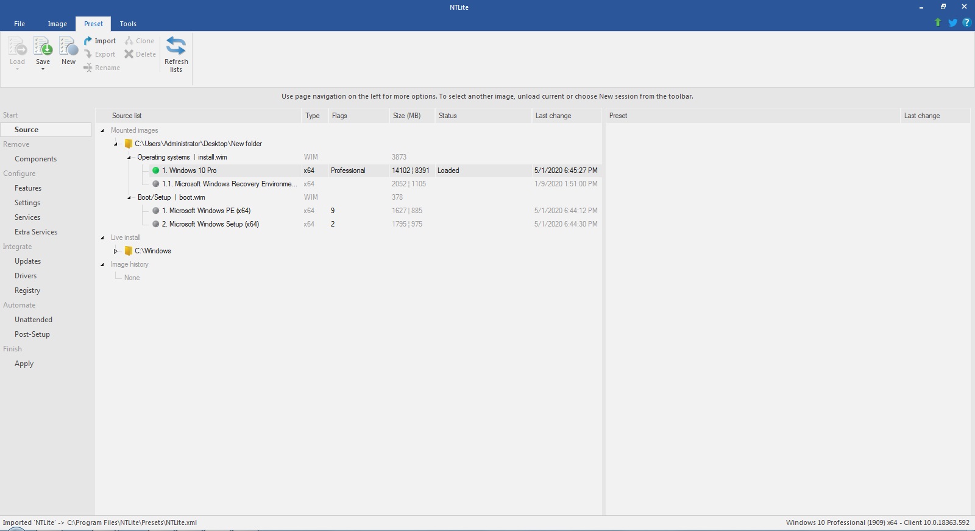Click the C:\Windows folder icon
Viewport: 975px width, 531px height.
(128, 251)
